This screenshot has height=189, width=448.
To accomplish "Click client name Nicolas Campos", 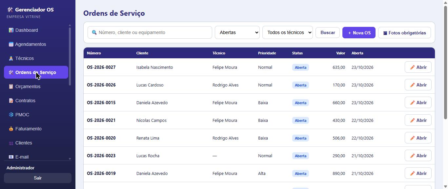I will click(152, 120).
